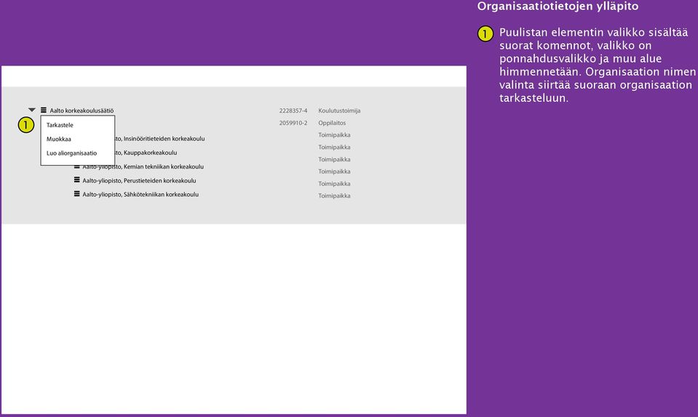Open Aalto-yliopisto, Sähkötekniikan korkeakoulu
Image resolution: width=698 pixels, height=417 pixels.
(x=140, y=195)
